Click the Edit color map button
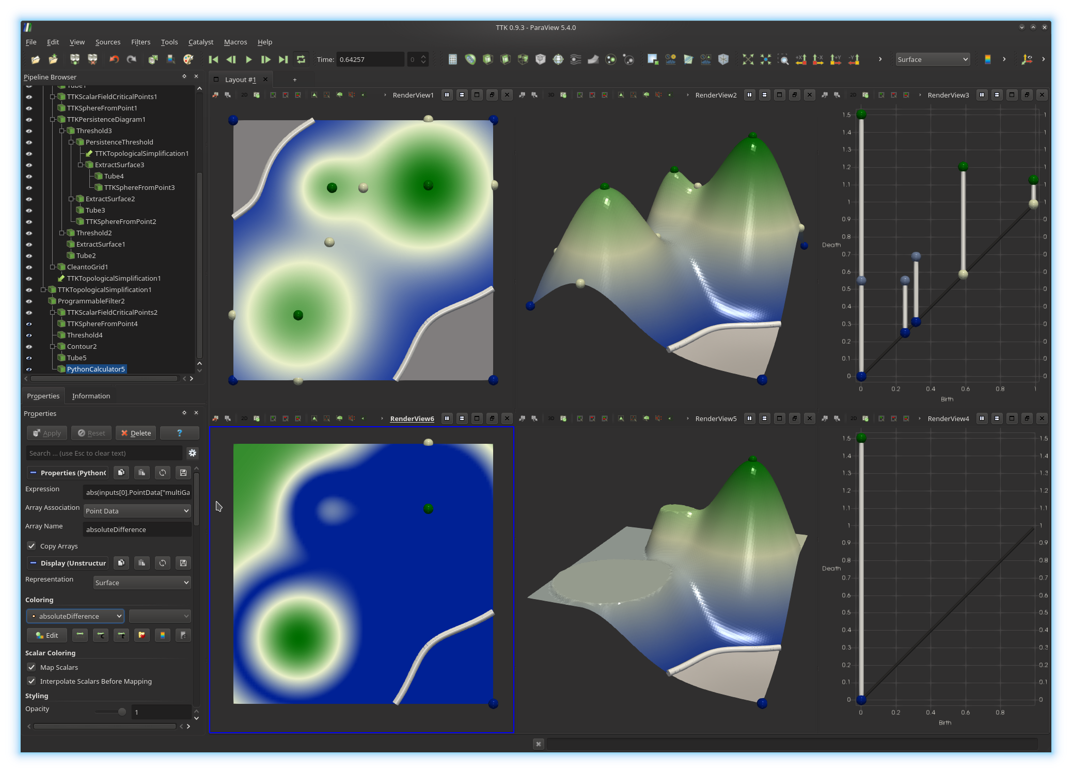Screen dimensions: 1072x773 pyautogui.click(x=46, y=635)
